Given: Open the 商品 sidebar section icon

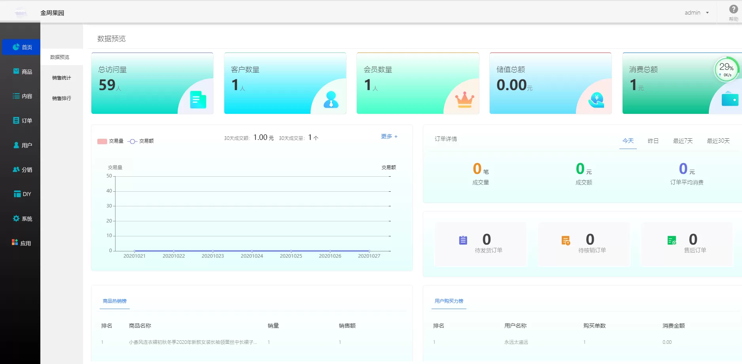Looking at the screenshot, I should pyautogui.click(x=16, y=72).
